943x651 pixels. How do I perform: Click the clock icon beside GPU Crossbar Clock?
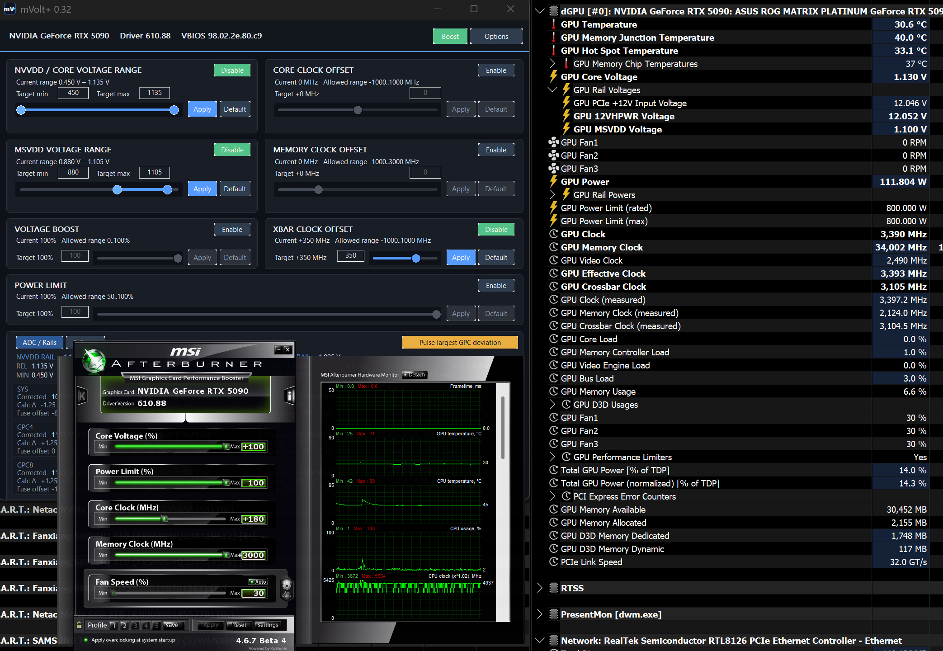pyautogui.click(x=554, y=287)
